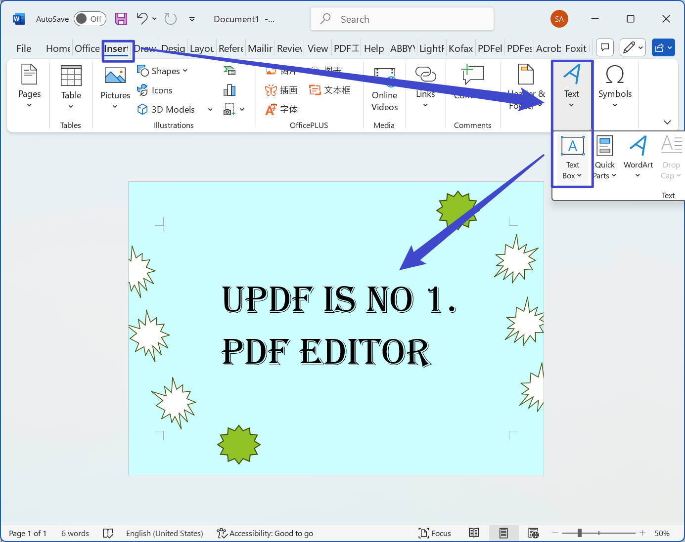The image size is (685, 542).
Task: Switch to the Home tab
Action: (58, 48)
